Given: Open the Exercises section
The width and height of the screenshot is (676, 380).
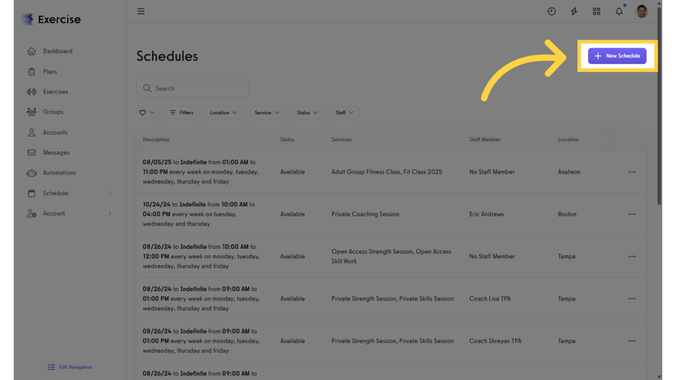Looking at the screenshot, I should 55,92.
